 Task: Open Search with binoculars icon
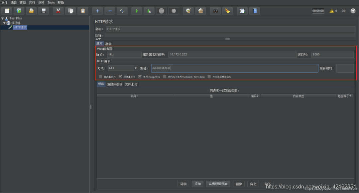click(x=215, y=11)
